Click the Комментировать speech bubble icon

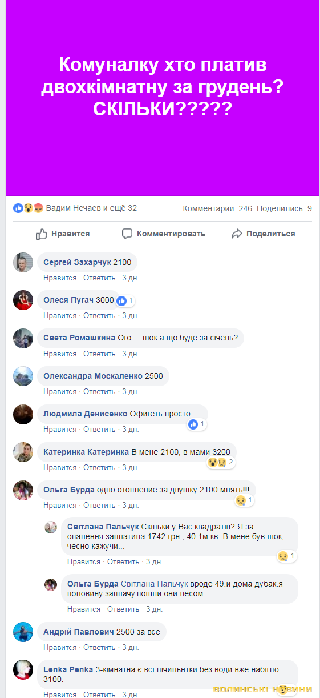127,234
